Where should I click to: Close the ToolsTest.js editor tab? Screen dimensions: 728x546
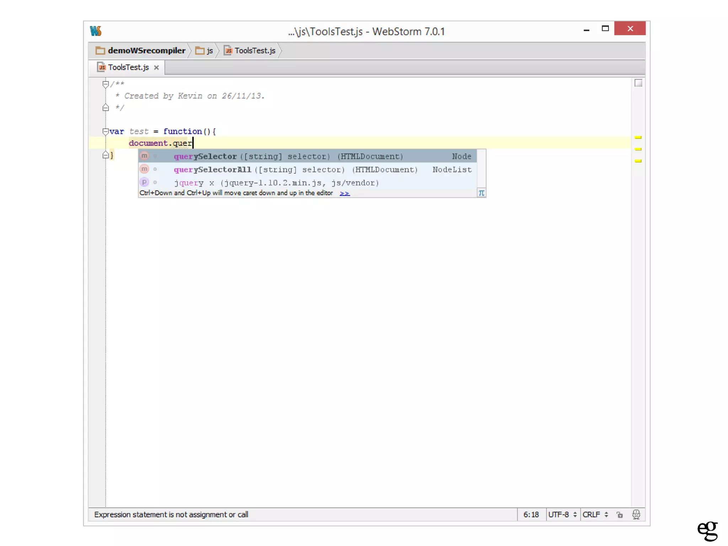[x=156, y=68]
